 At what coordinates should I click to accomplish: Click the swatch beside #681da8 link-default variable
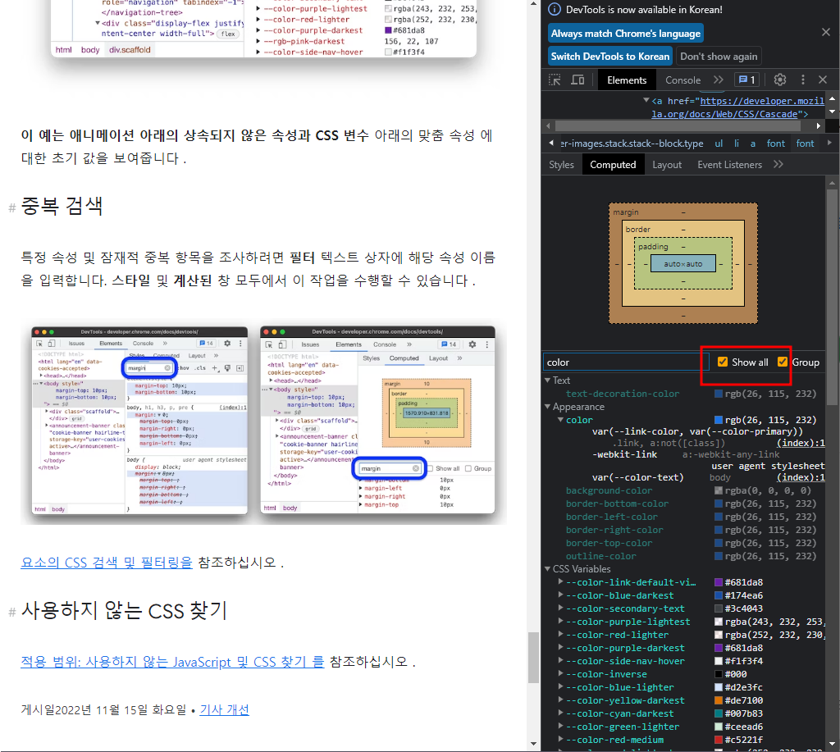coord(719,582)
